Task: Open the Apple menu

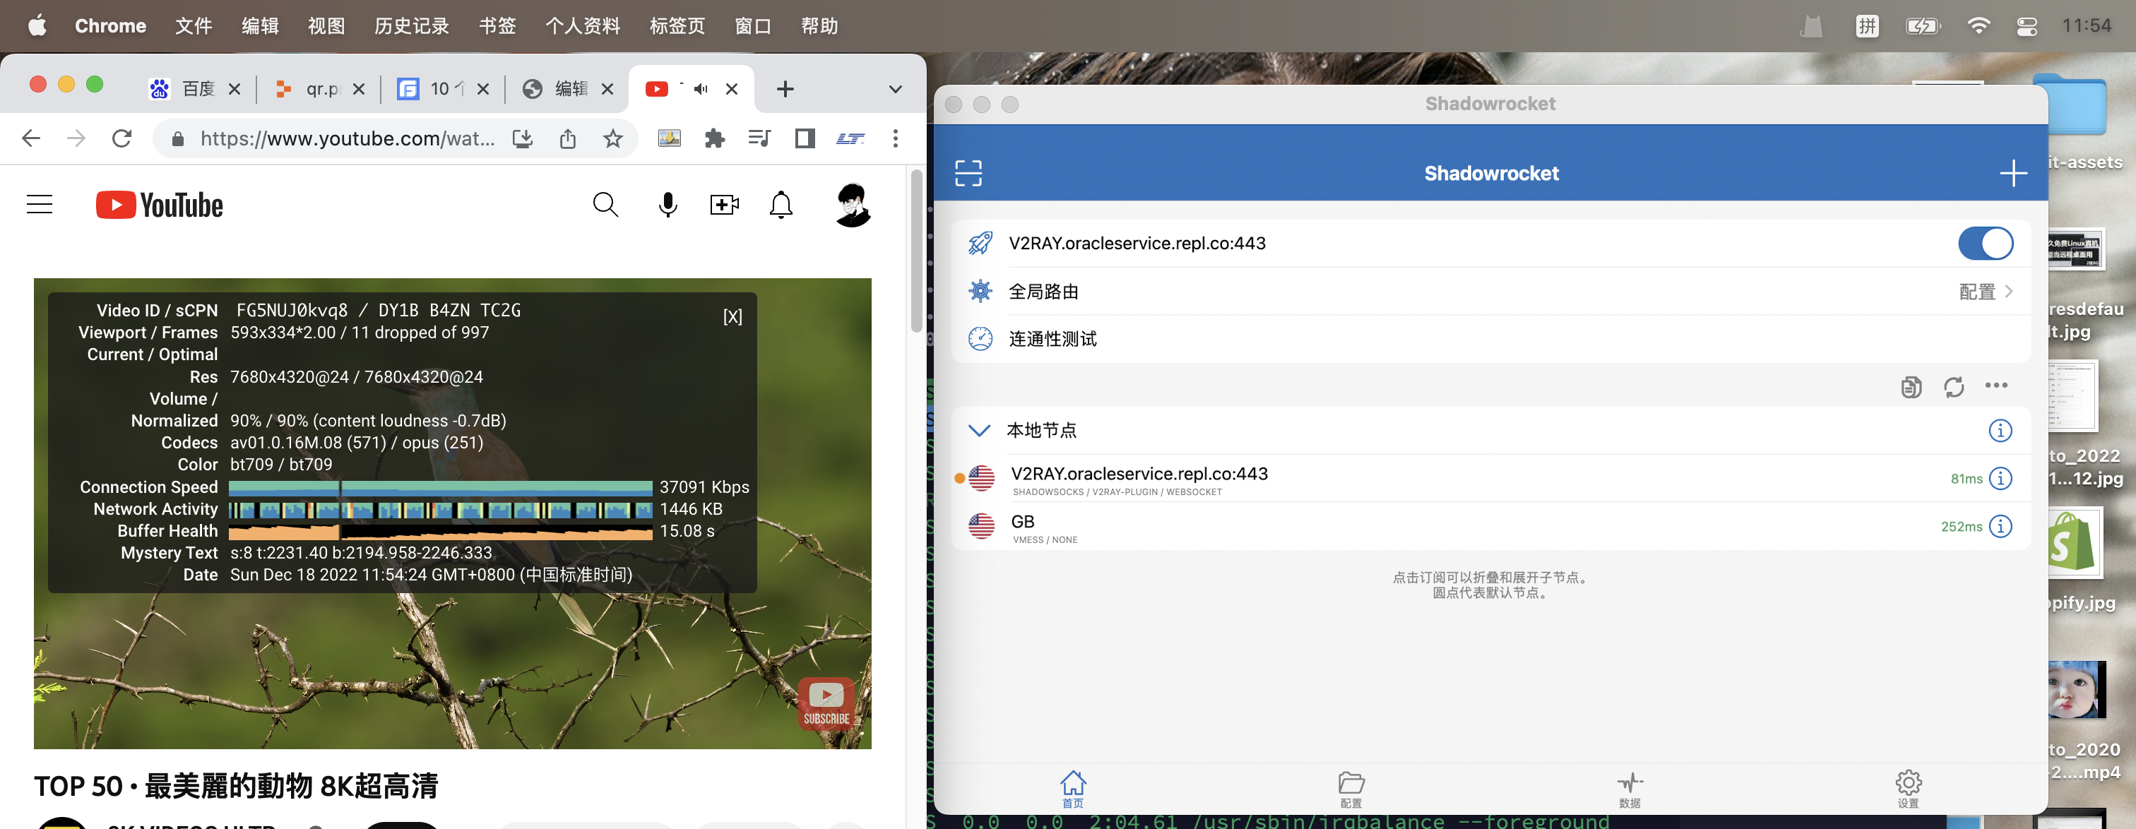Action: (37, 25)
